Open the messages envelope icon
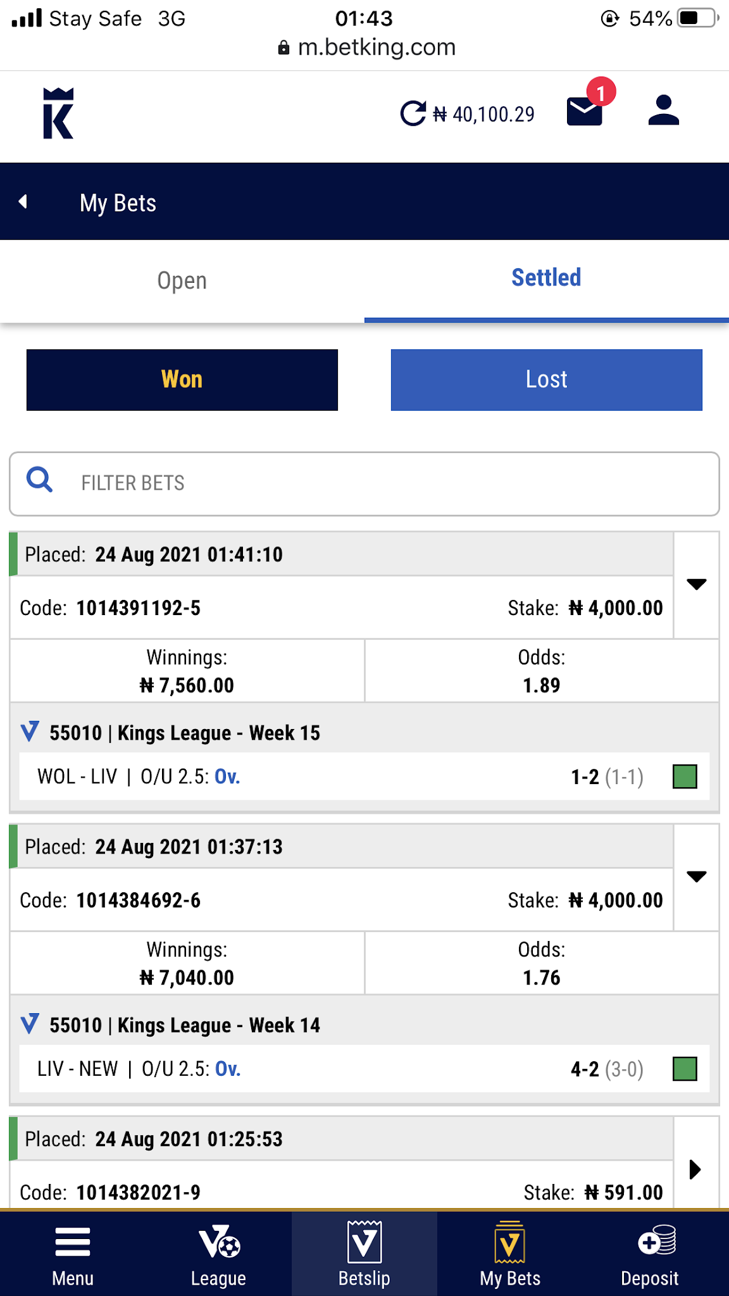Image resolution: width=729 pixels, height=1296 pixels. coord(584,111)
